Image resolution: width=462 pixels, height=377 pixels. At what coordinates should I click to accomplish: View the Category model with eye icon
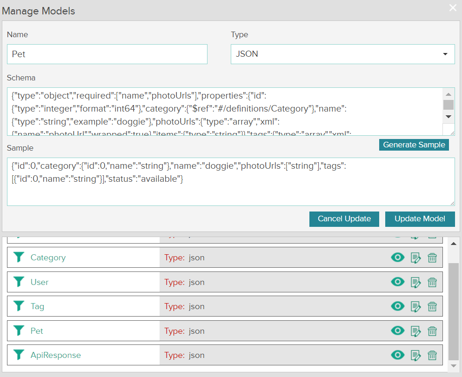[x=398, y=257]
